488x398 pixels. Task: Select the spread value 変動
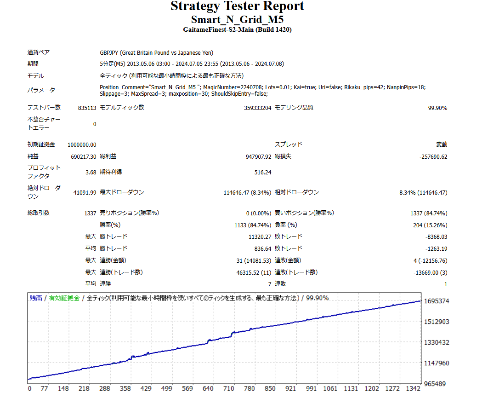442,144
